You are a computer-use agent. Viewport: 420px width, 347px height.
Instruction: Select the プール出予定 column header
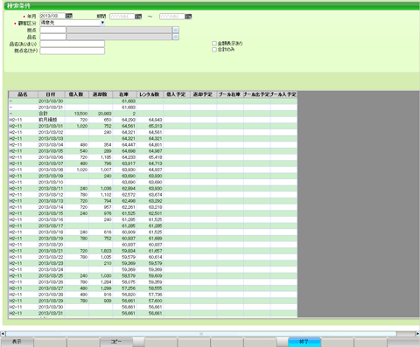coord(257,94)
